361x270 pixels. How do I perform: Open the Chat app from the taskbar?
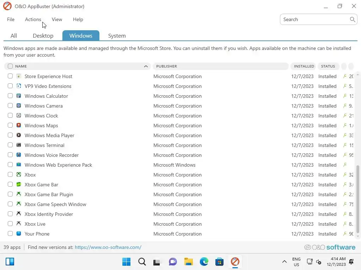coord(173,262)
